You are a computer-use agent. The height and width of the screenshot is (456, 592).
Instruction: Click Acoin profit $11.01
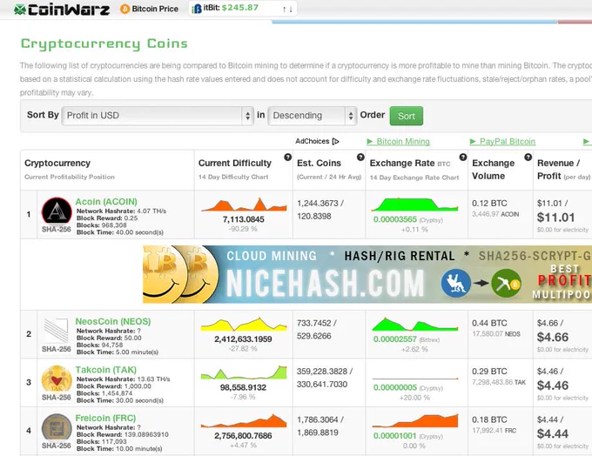pos(555,218)
